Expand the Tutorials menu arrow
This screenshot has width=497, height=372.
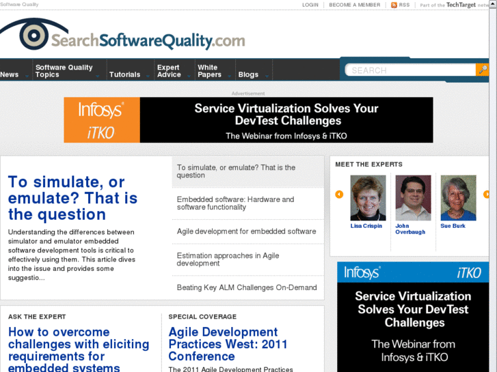pyautogui.click(x=148, y=76)
